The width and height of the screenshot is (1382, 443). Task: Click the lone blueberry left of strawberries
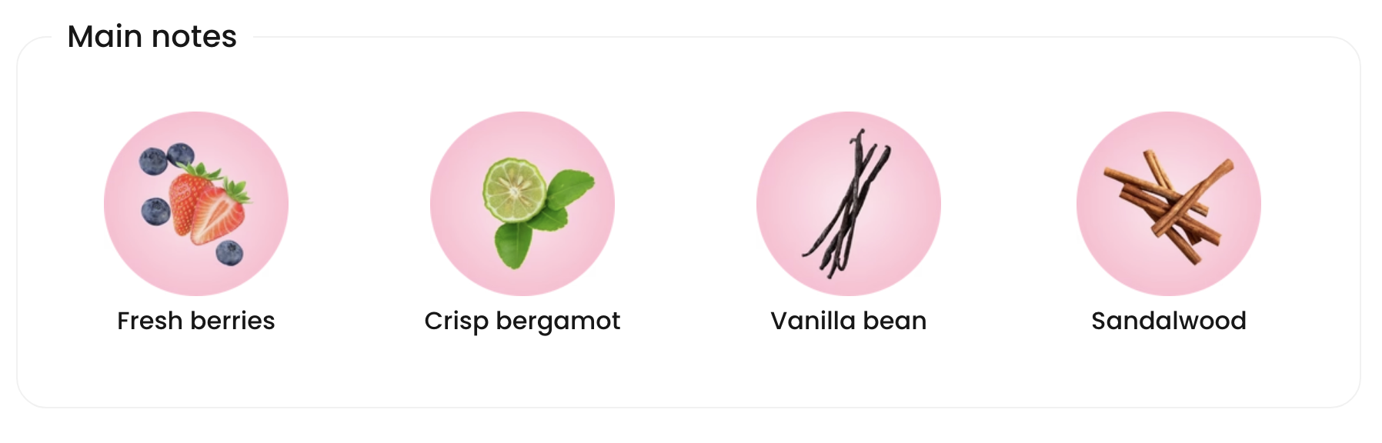tap(156, 212)
